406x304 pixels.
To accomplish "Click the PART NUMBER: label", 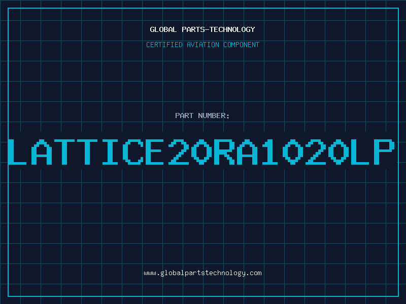I will coord(202,116).
